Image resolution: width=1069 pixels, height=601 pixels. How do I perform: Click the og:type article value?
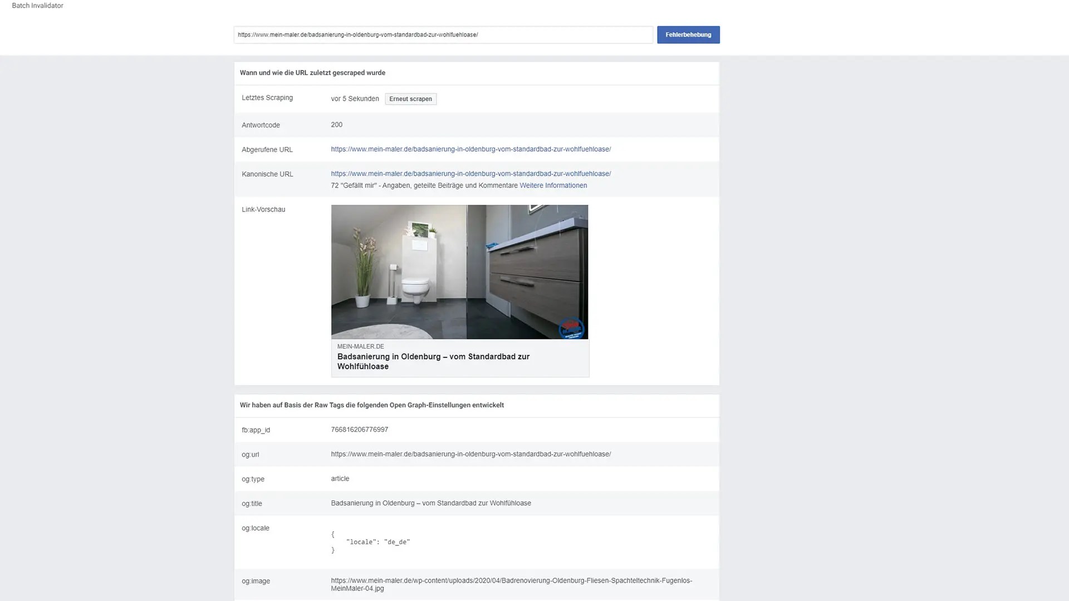[x=340, y=479]
